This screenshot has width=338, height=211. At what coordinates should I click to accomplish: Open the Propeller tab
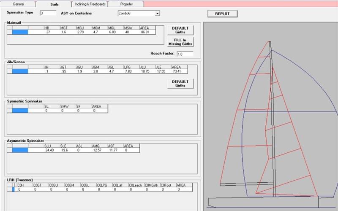126,4
